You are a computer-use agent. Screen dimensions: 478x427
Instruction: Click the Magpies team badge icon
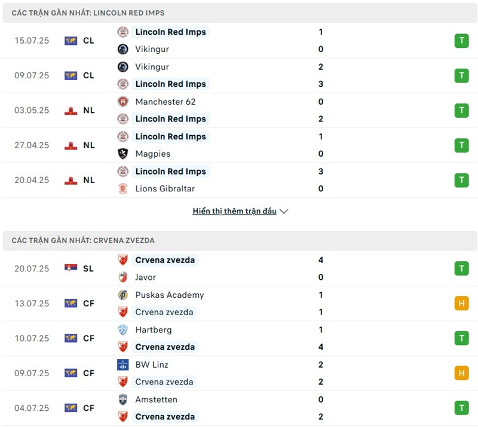(123, 154)
